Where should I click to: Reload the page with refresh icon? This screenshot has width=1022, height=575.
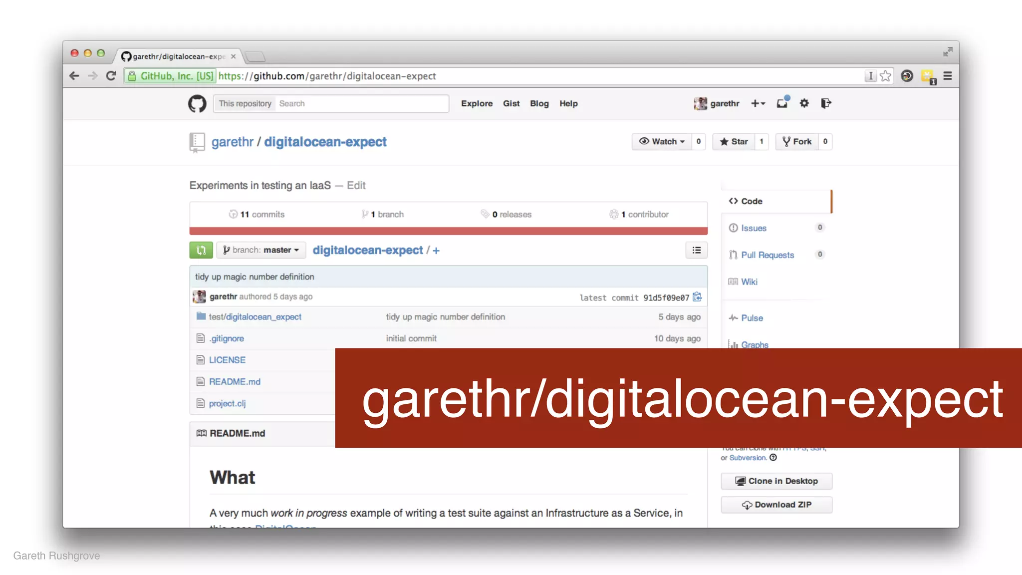111,76
